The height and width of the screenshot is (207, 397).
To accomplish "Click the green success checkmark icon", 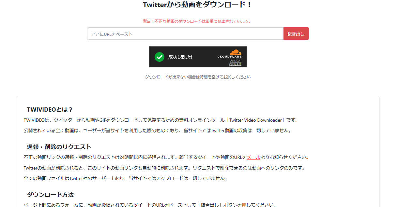I will point(160,57).
